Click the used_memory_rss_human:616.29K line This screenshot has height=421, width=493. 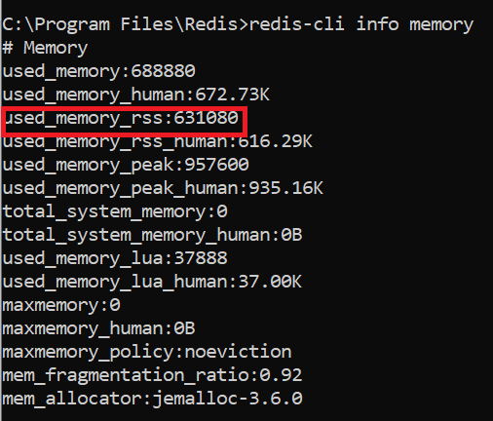(158, 141)
